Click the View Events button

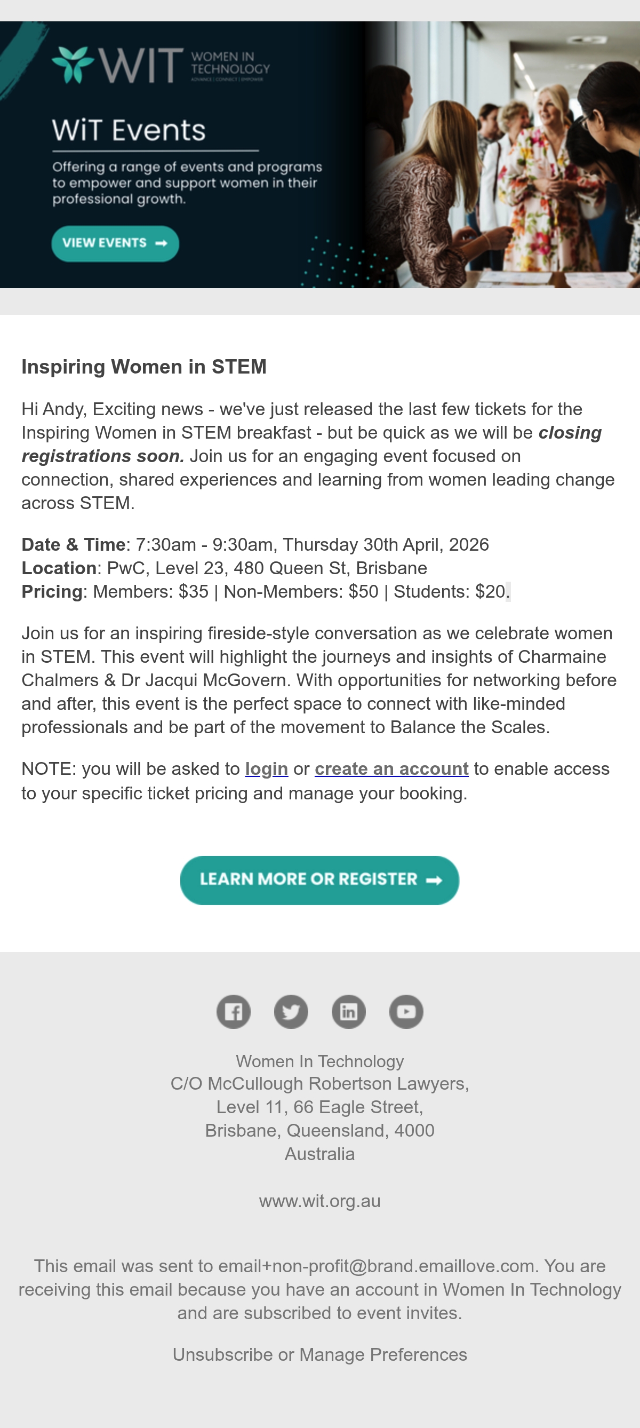pyautogui.click(x=115, y=243)
